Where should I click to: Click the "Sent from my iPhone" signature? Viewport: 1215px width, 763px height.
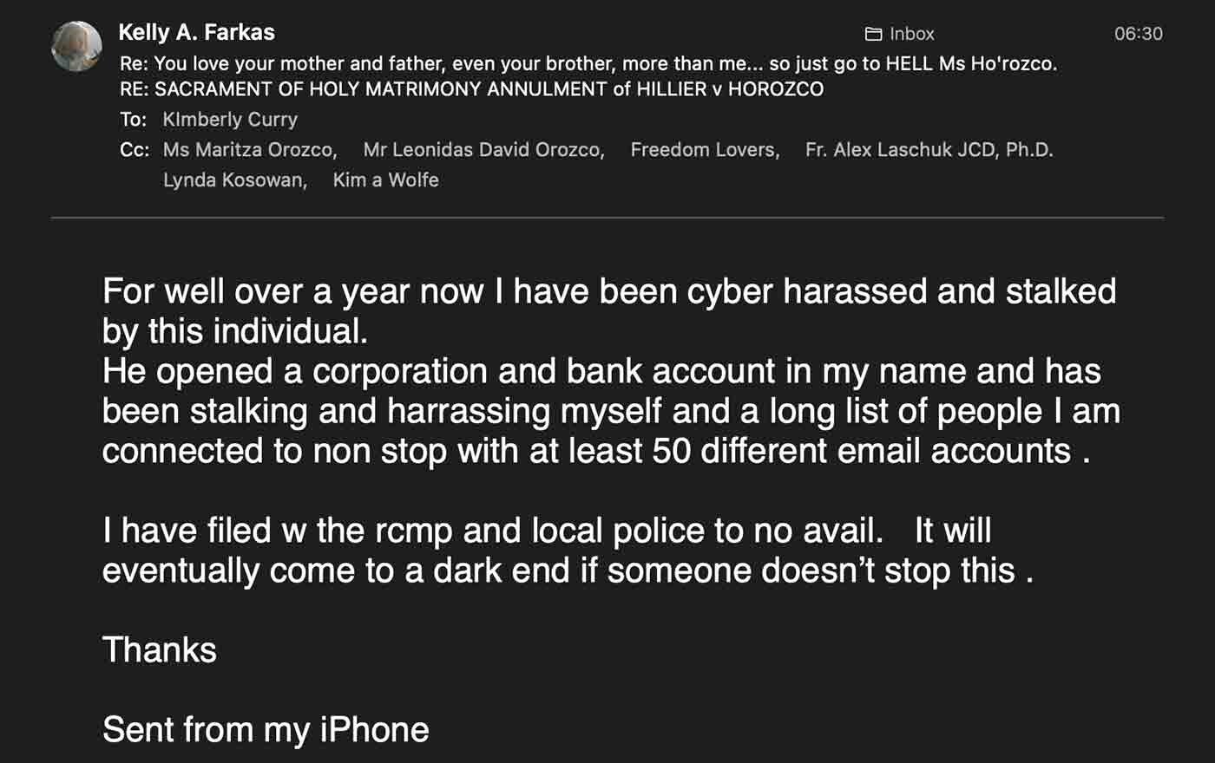click(266, 729)
